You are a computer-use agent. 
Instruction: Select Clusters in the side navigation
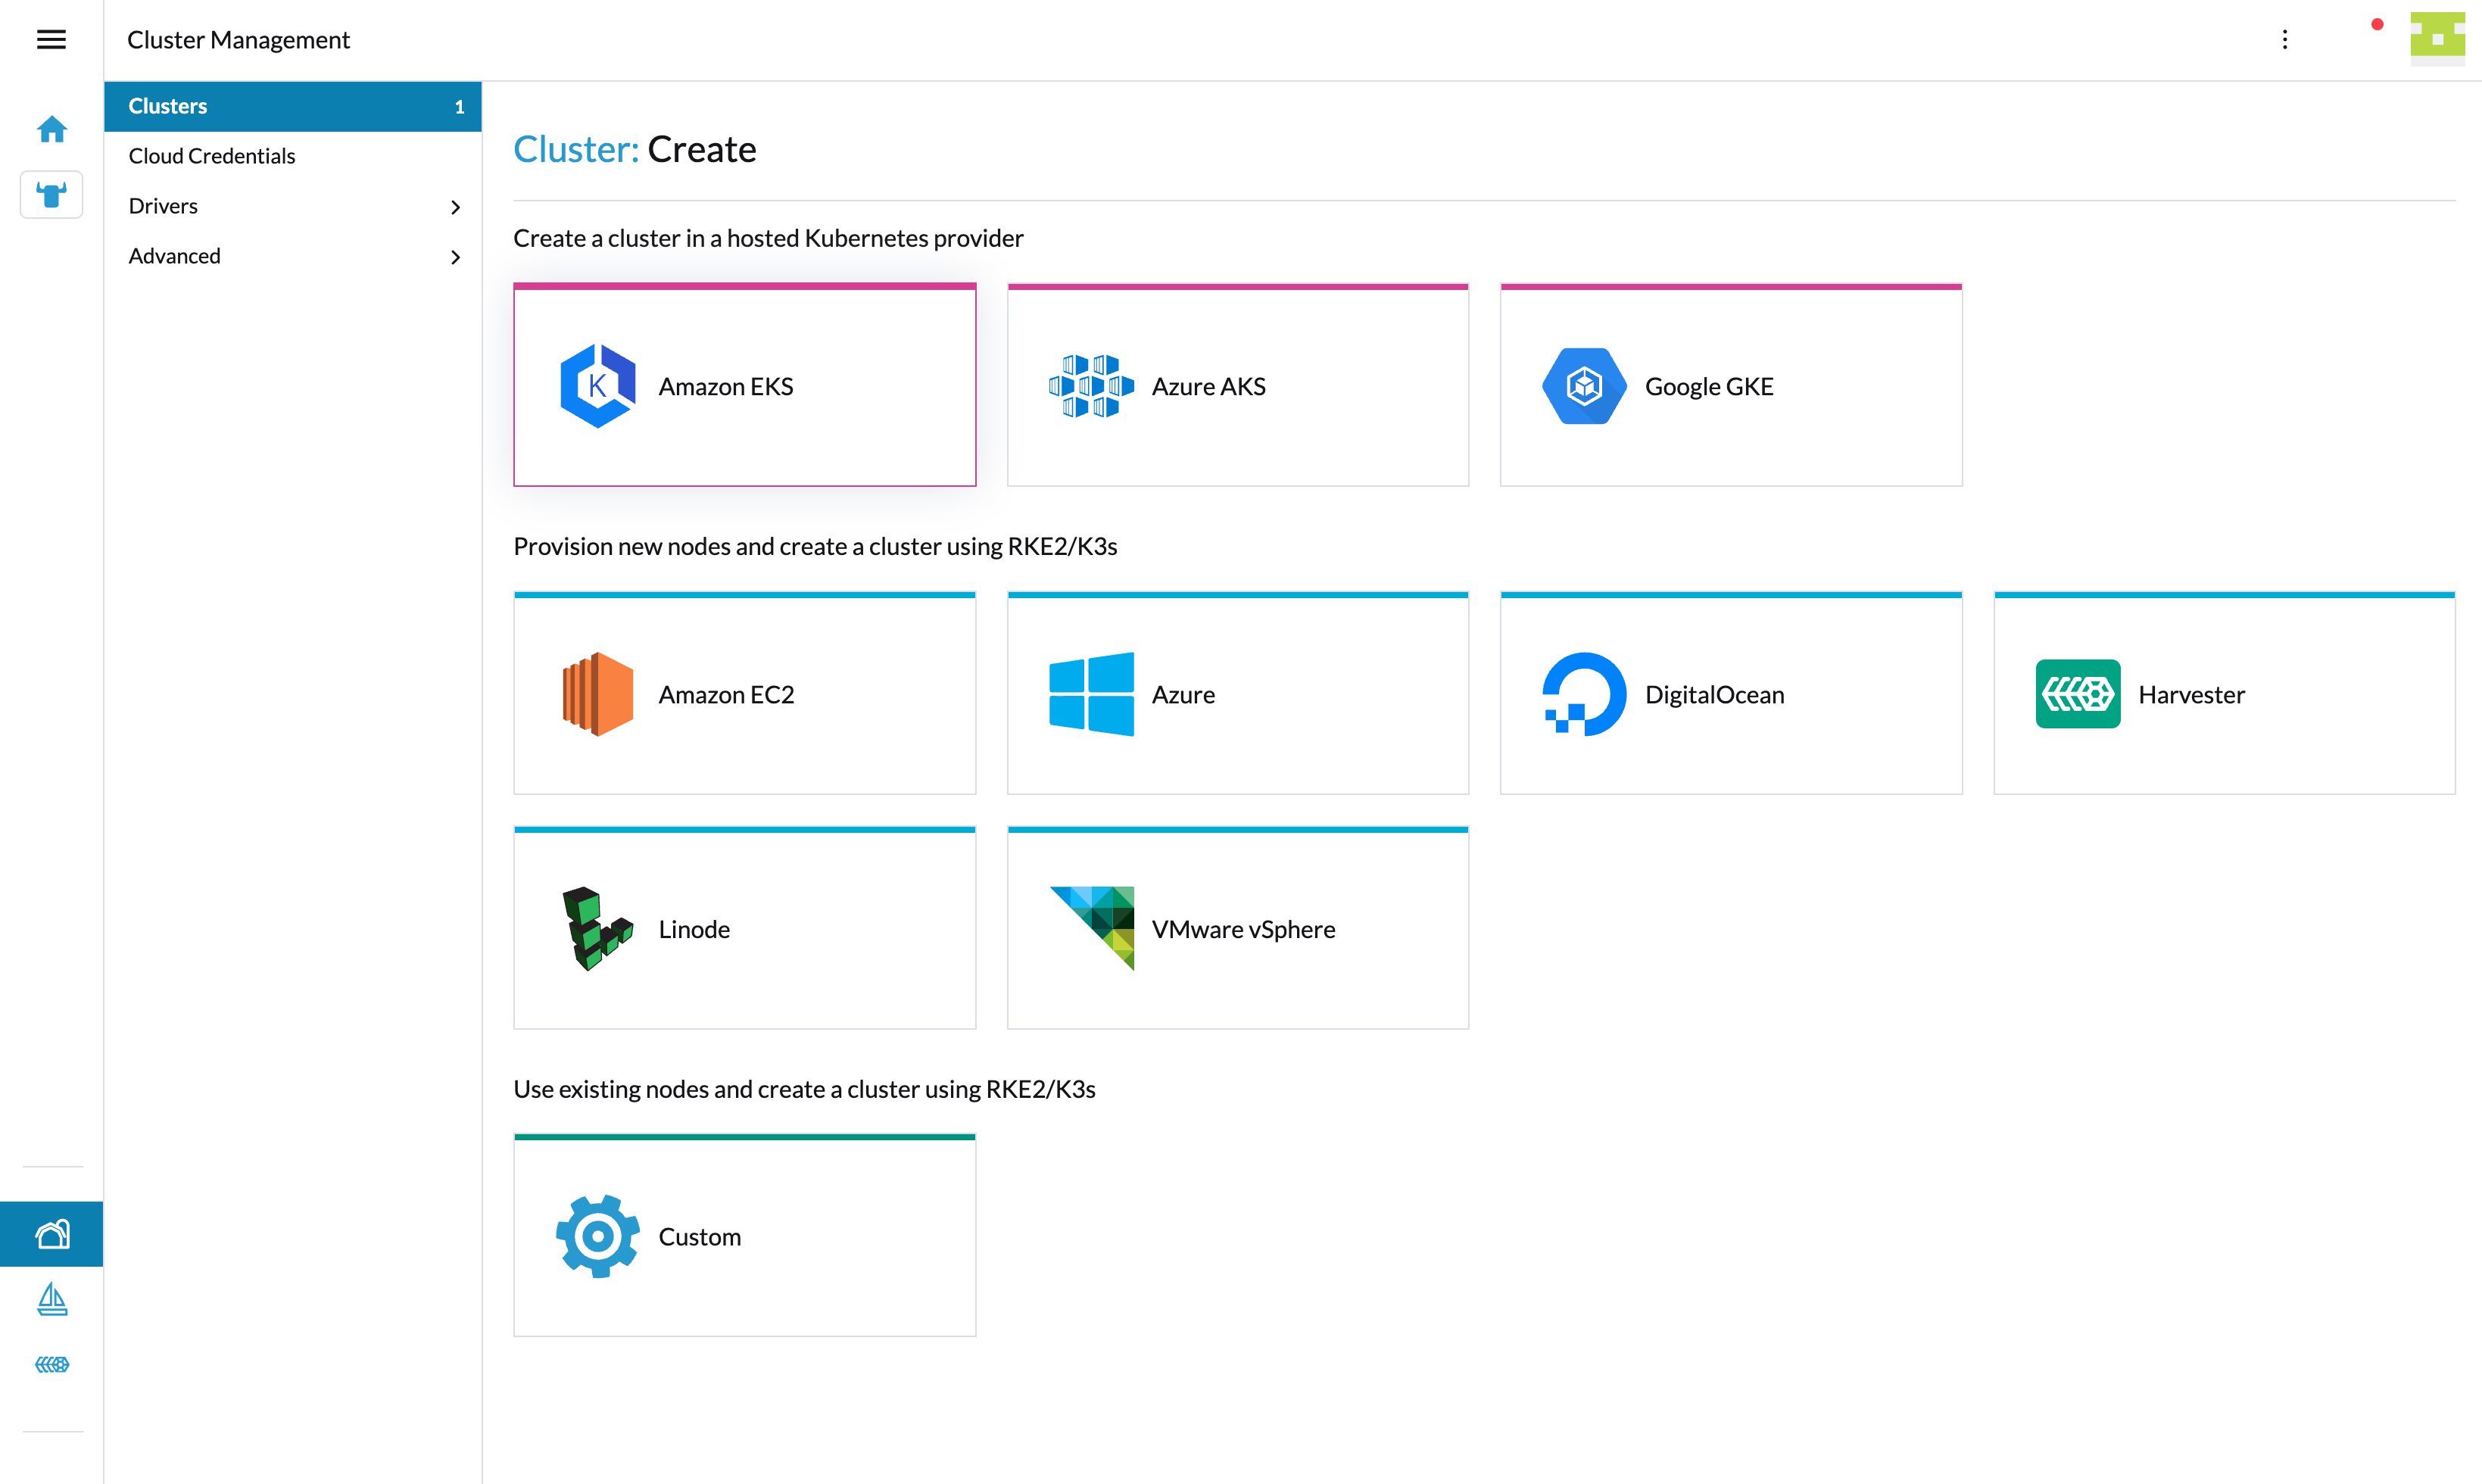point(292,106)
